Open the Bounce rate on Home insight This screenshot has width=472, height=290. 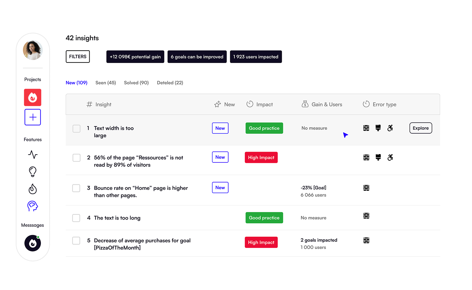(x=141, y=192)
